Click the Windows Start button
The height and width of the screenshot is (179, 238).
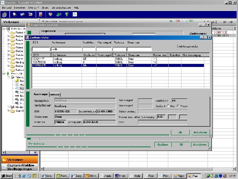(7, 176)
